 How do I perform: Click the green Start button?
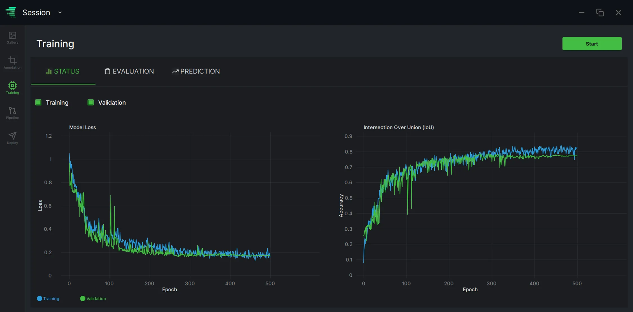[x=592, y=44]
